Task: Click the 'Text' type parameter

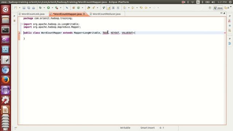Action: (x=105, y=33)
